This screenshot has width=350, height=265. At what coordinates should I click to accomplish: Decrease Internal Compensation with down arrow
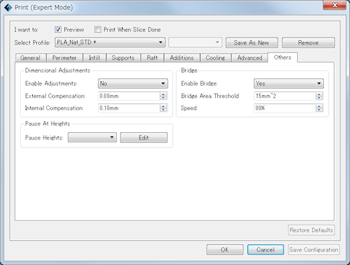164,110
